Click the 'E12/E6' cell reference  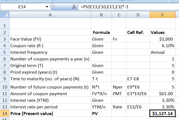point(138,107)
